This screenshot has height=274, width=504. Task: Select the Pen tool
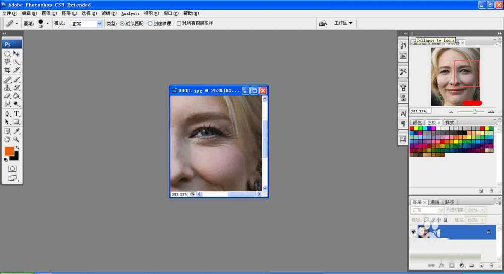point(7,114)
